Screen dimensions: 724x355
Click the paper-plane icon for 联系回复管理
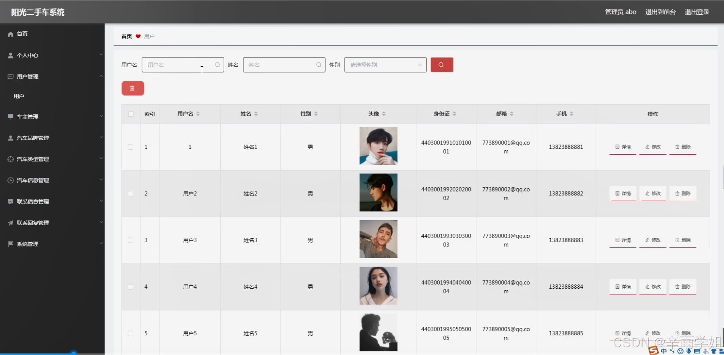pos(10,222)
